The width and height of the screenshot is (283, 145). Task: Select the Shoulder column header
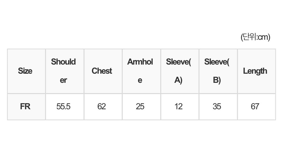point(63,62)
